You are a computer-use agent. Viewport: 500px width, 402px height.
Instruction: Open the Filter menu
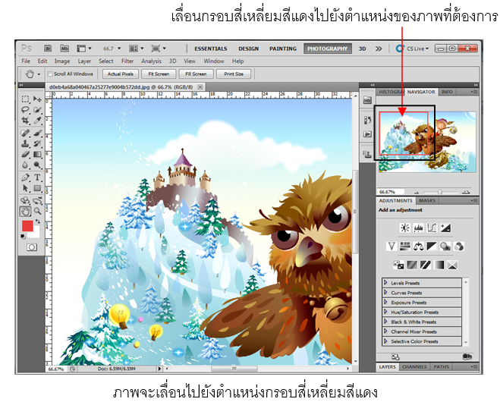pos(127,61)
